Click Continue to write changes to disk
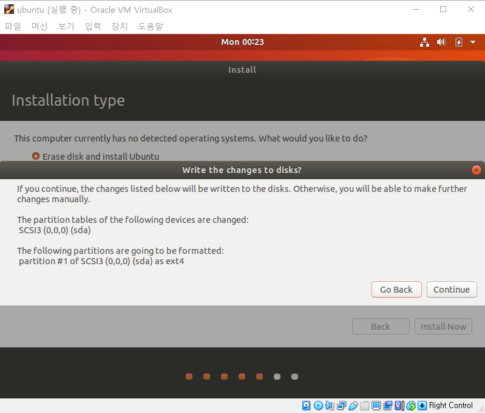 452,290
